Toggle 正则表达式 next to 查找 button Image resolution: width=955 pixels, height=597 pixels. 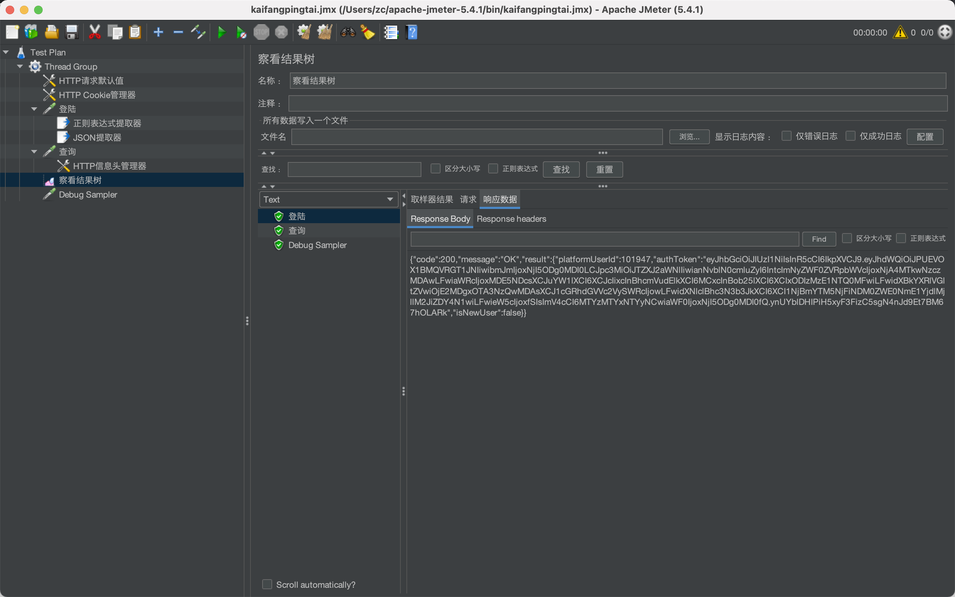click(x=493, y=168)
